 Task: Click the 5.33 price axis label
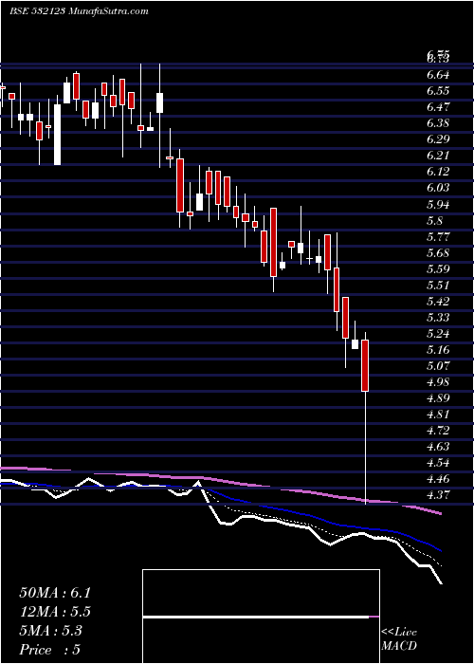438,317
